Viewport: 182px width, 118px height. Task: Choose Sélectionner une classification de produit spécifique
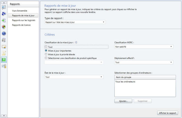(46, 58)
